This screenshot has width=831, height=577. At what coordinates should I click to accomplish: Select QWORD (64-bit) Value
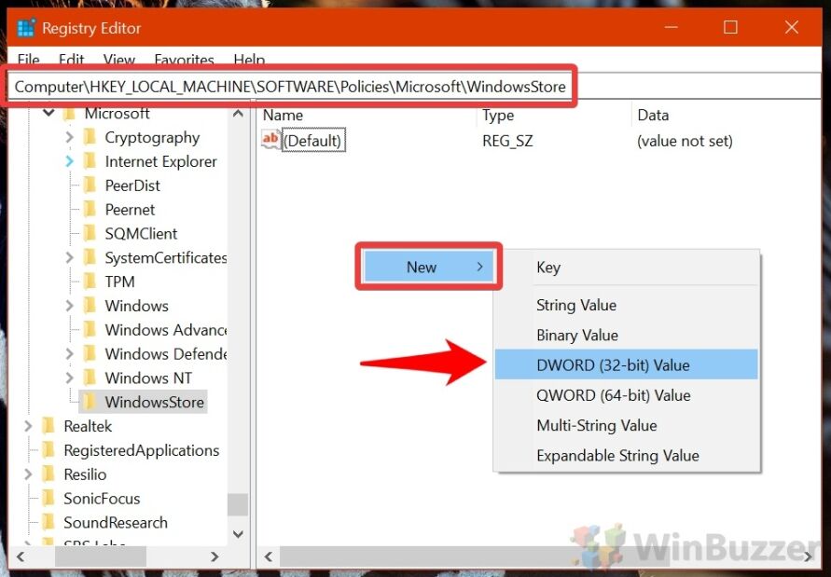point(627,394)
